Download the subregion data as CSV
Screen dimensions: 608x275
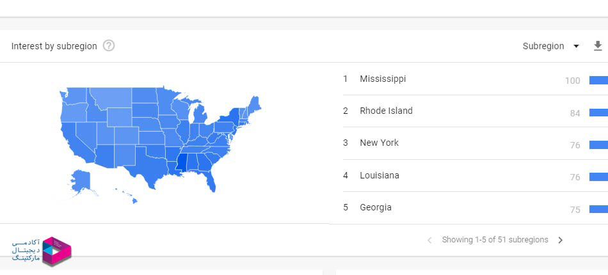pos(598,46)
